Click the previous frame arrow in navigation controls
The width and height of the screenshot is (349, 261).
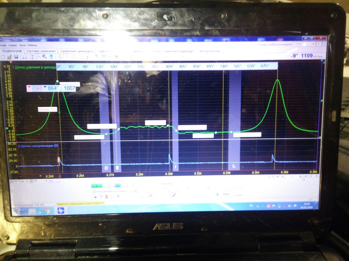283,177
